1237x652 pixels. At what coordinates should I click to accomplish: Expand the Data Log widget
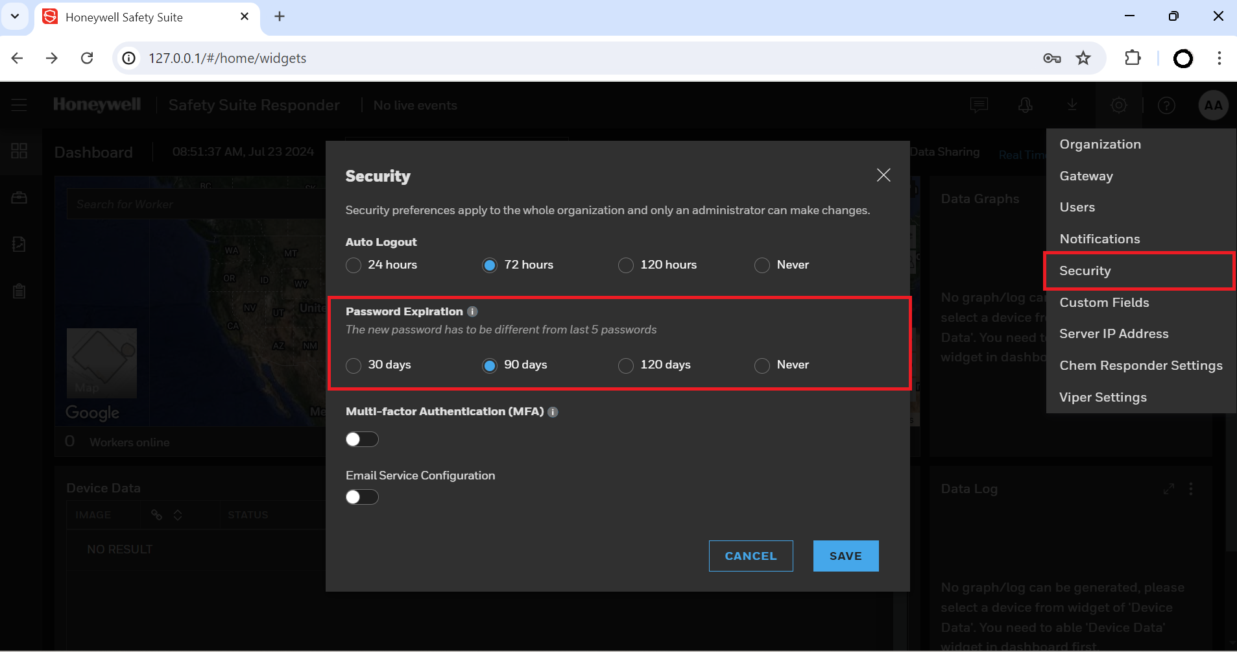(x=1169, y=489)
